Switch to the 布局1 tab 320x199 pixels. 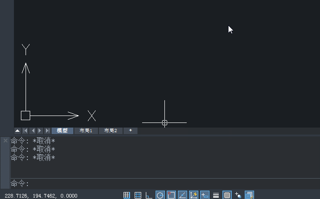(86, 131)
